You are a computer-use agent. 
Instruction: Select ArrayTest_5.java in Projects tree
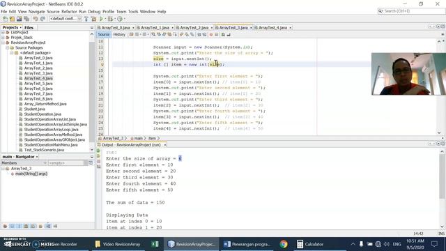tap(38, 84)
